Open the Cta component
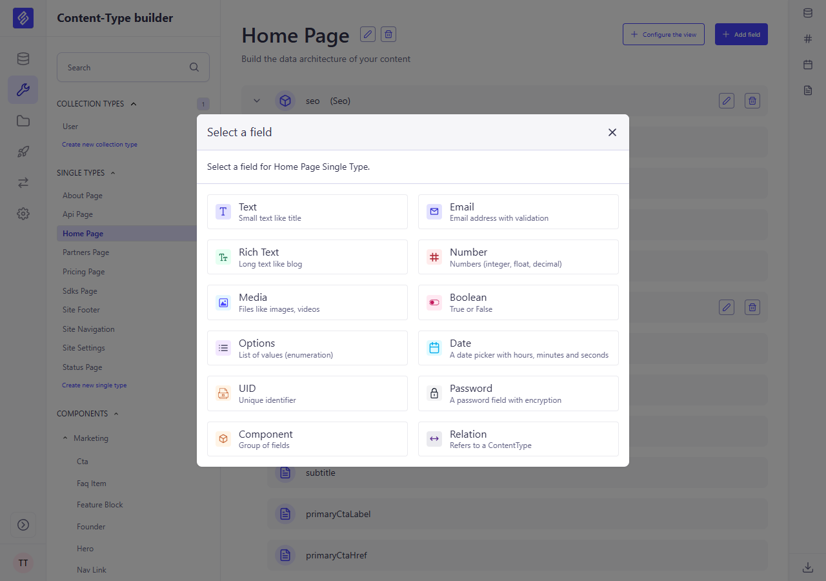 (83, 462)
